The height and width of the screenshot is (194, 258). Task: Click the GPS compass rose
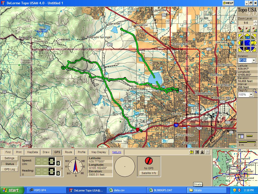click(75, 166)
